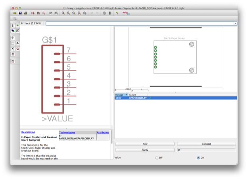Screen dimensions: 248x179
Task: Select the 1X07 EPAPERDISPLAY package row
Action: pos(176,98)
